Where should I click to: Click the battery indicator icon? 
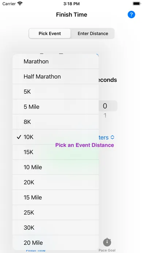pyautogui.click(x=137, y=4)
